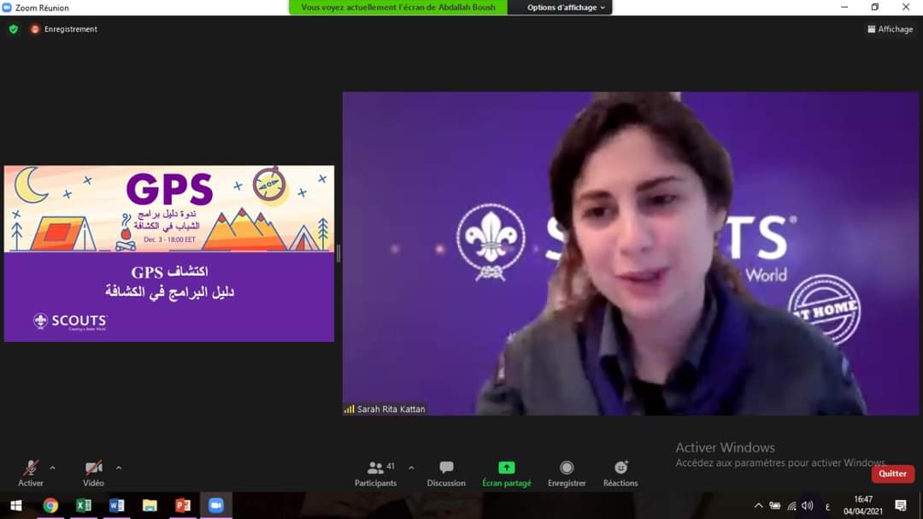Click the red Quitter button
The image size is (923, 519).
(x=892, y=474)
